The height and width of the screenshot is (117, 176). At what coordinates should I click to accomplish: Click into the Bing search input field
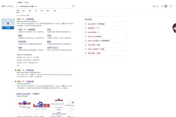[x=44, y=6]
